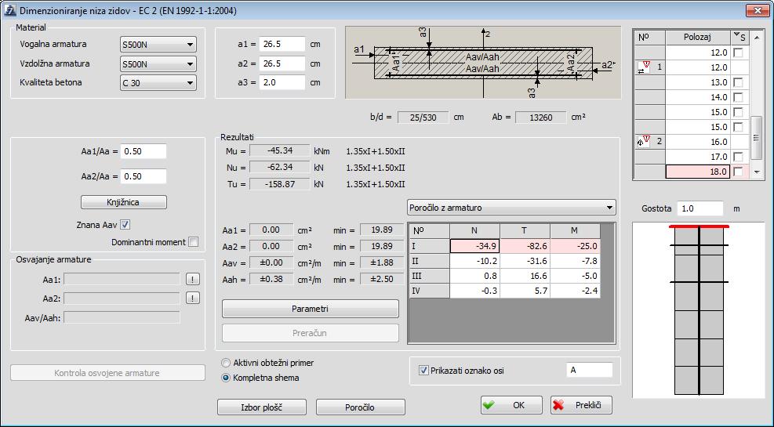
Task: Select the 13.0 position cell
Action: click(x=698, y=82)
